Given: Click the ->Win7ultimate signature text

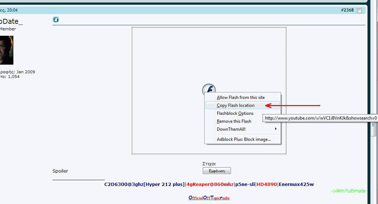Looking at the screenshot, I should [x=348, y=191].
